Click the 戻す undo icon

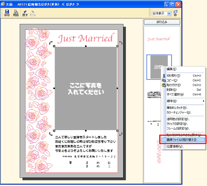pyautogui.click(x=25, y=13)
